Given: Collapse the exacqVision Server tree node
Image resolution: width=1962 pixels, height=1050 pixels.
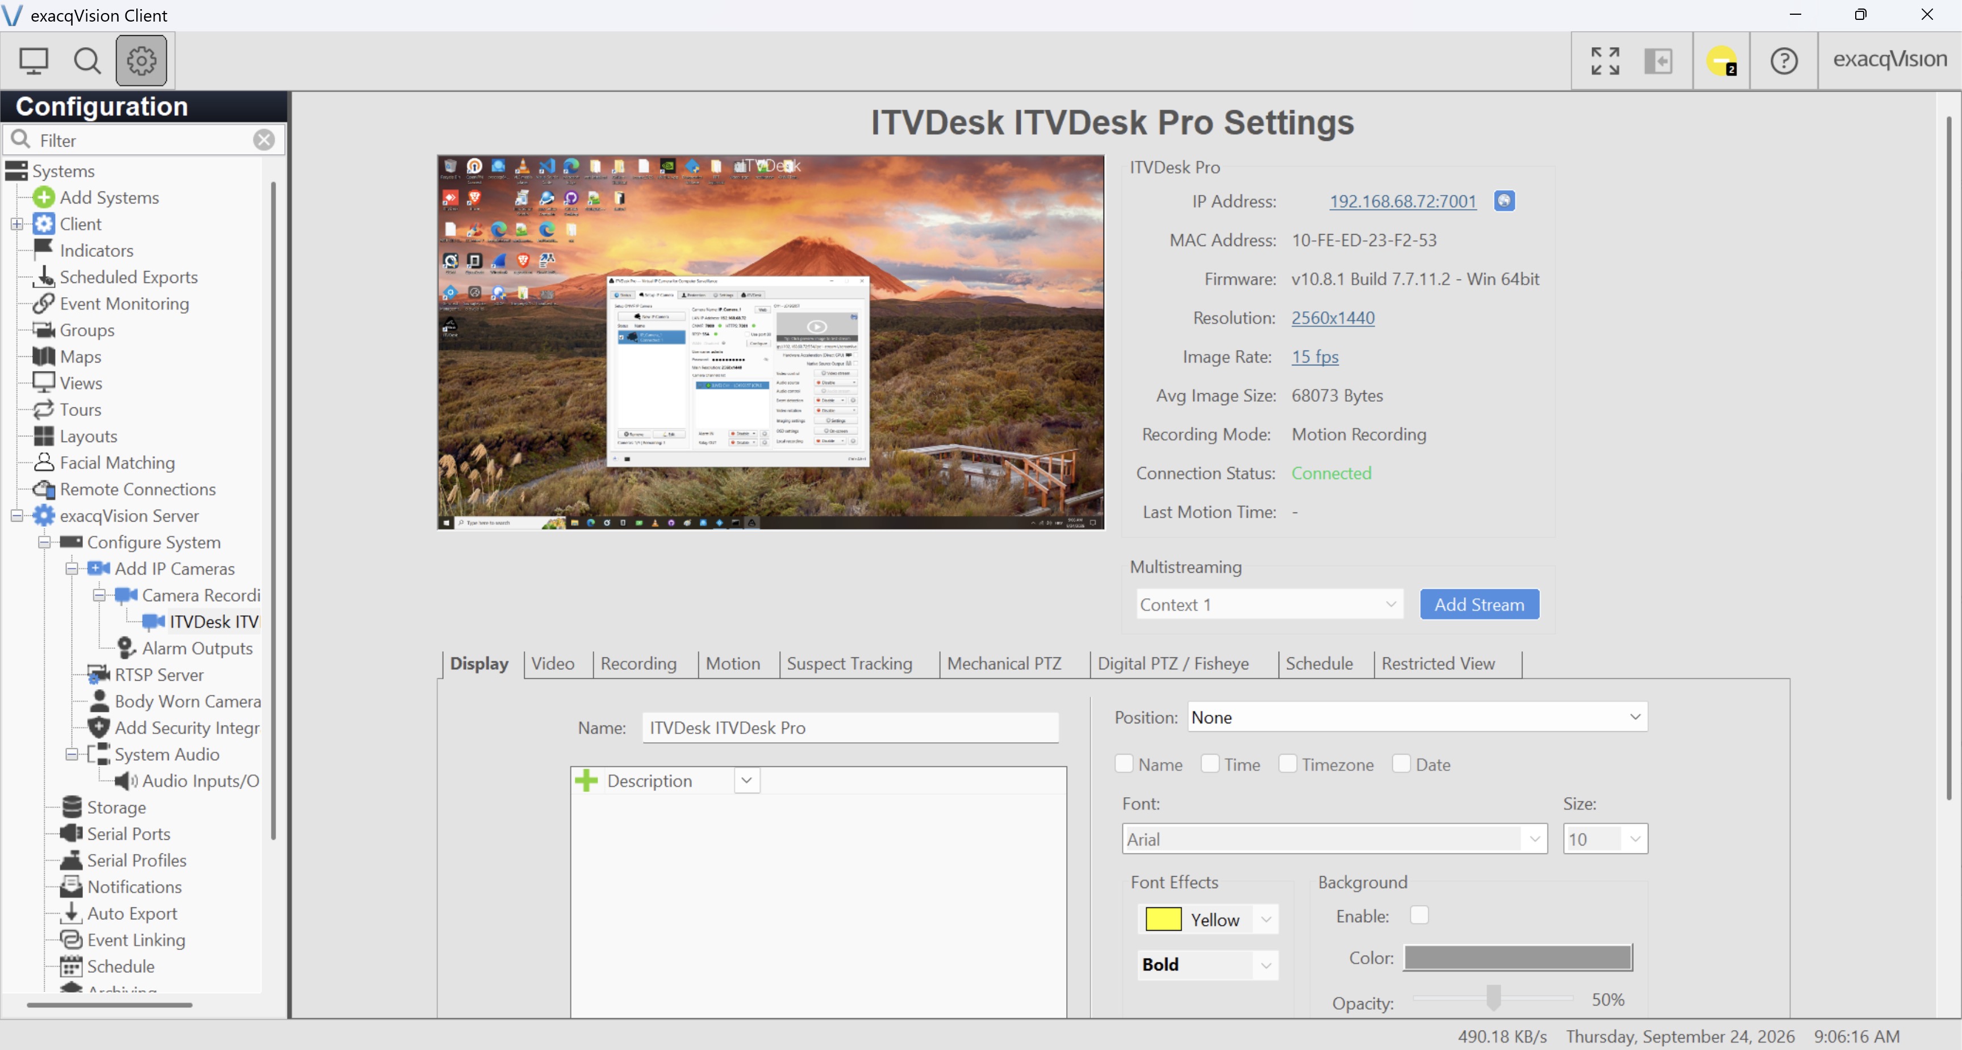Looking at the screenshot, I should (16, 516).
